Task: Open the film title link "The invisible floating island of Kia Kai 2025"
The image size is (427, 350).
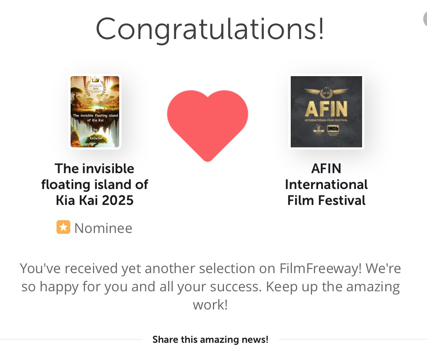Action: point(95,184)
